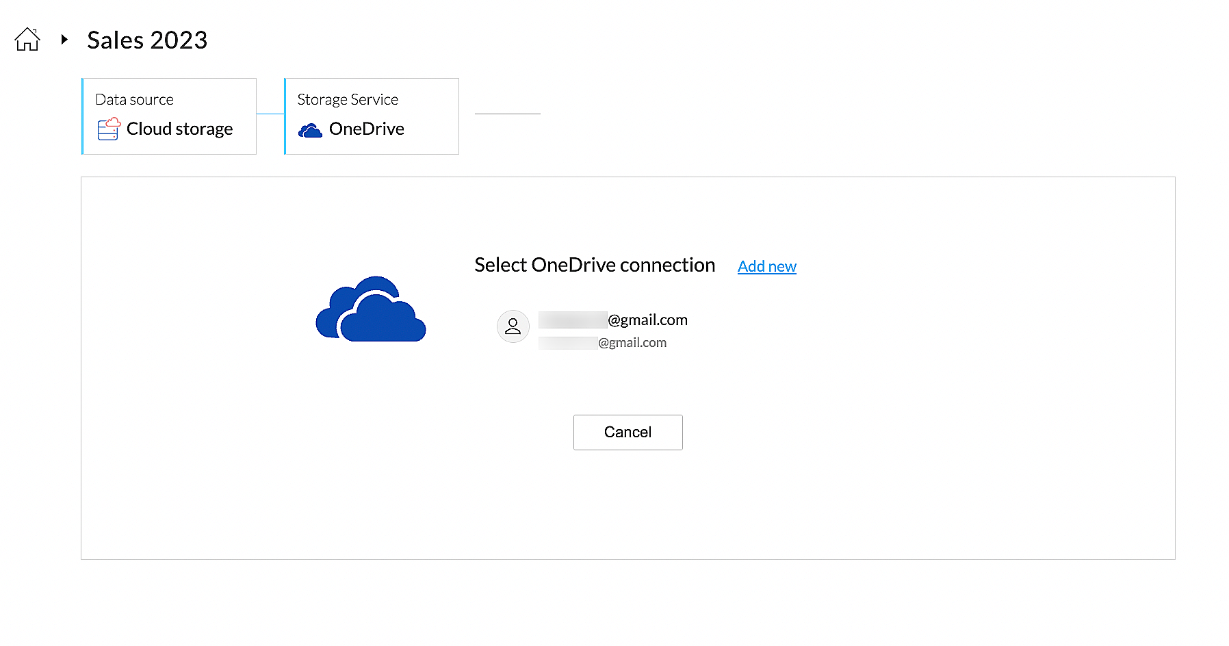Select the Storage Service OneDrive step
1229x646 pixels.
pos(372,116)
